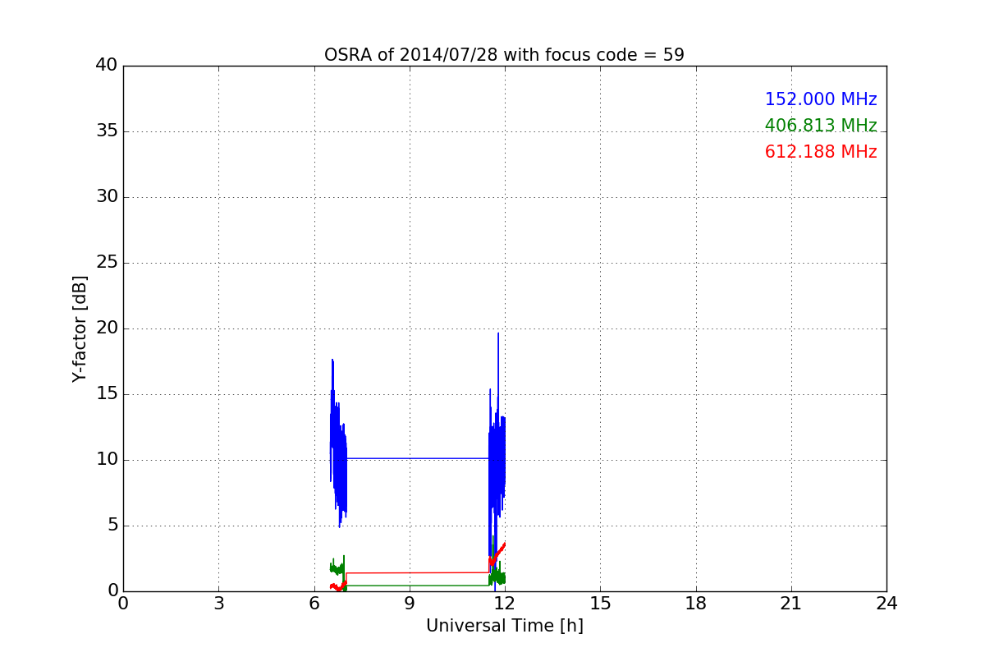Click the x-axis tick label 21
This screenshot has width=985, height=657.
[x=790, y=603]
